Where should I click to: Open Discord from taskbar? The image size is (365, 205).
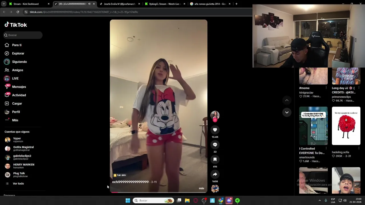(229, 200)
